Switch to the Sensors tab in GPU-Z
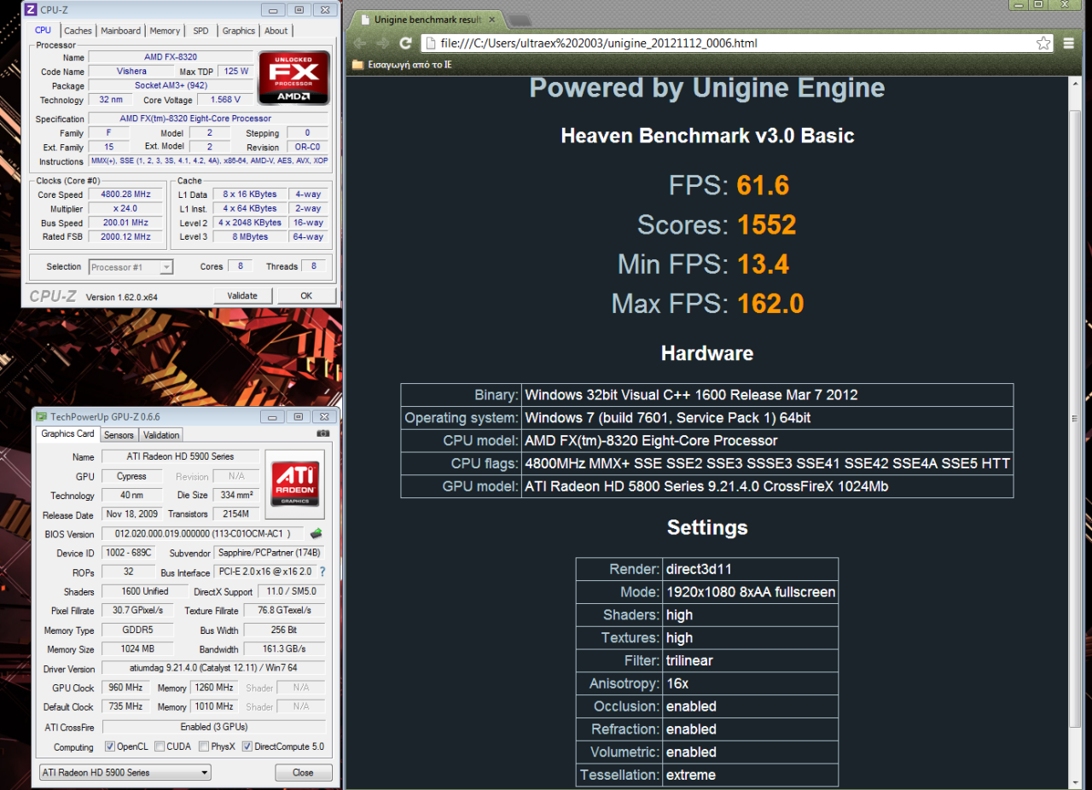This screenshot has height=790, width=1092. (x=119, y=435)
